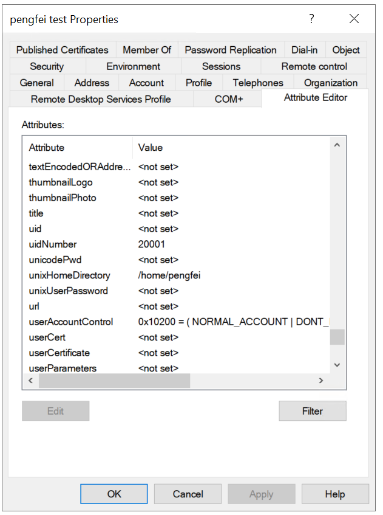Cancel the properties dialog

[188, 494]
